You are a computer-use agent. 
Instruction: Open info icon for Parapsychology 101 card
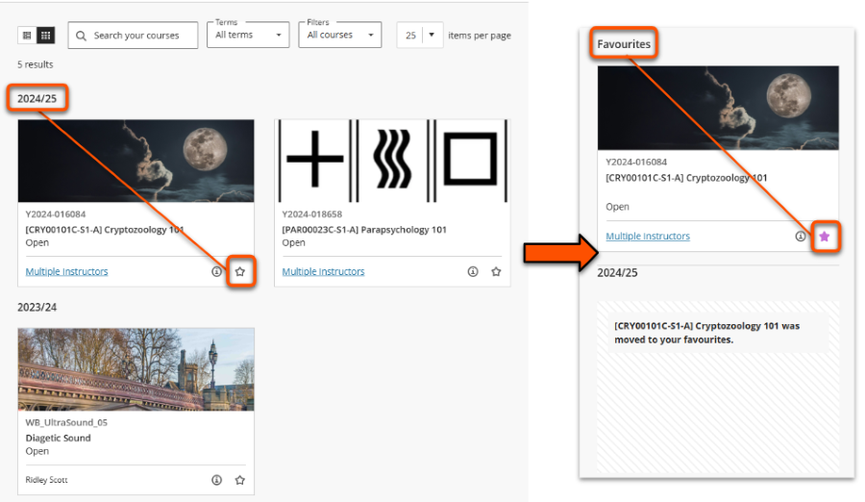[473, 272]
